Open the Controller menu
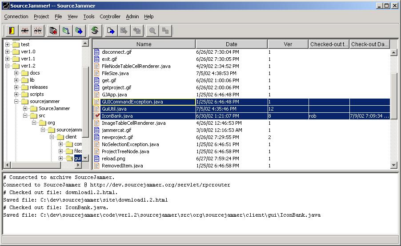 click(x=110, y=16)
